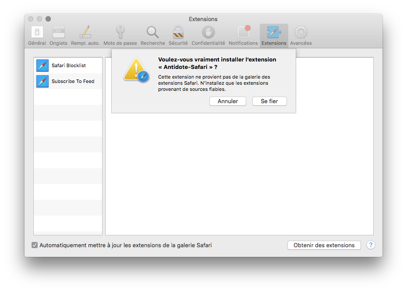This screenshot has height=292, width=407.
Task: Click the help question mark button
Action: click(x=371, y=245)
